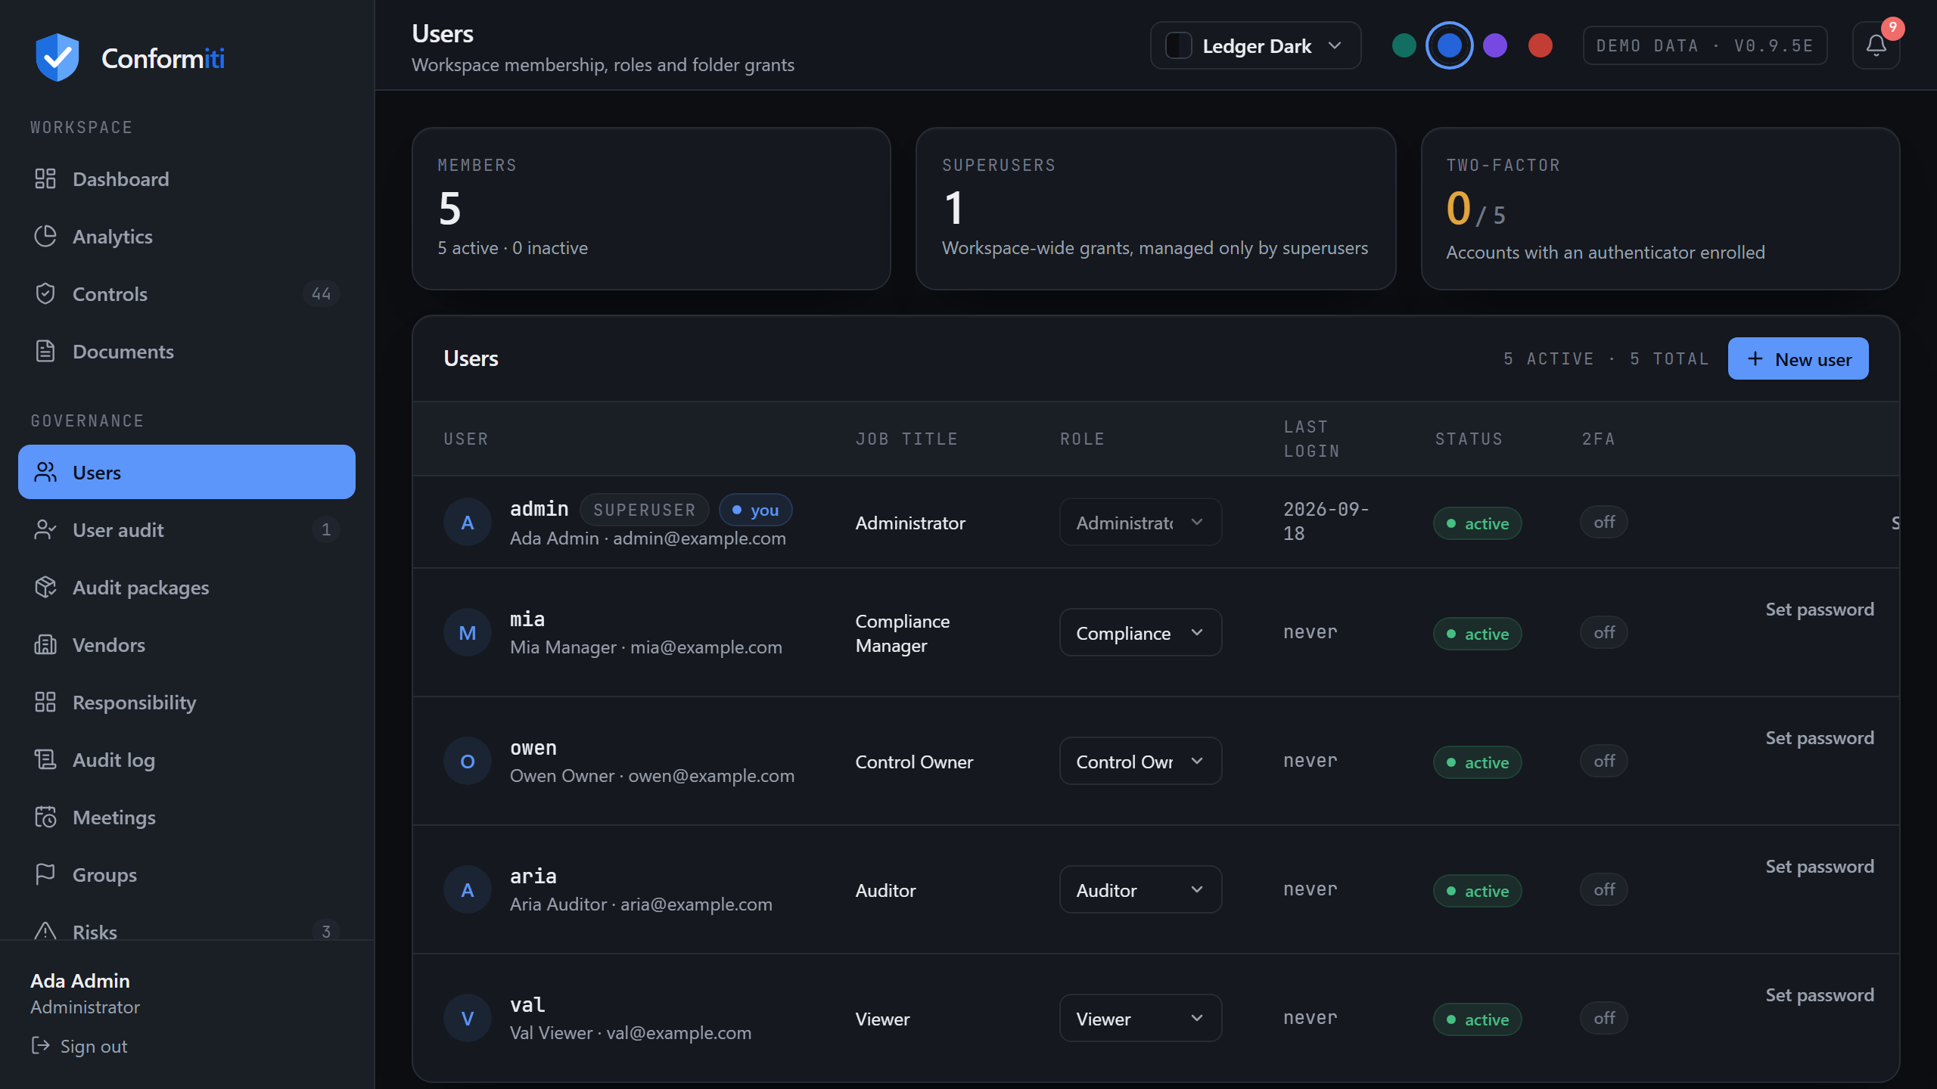Click Set password for aria
Image resolution: width=1937 pixels, height=1089 pixels.
tap(1819, 867)
